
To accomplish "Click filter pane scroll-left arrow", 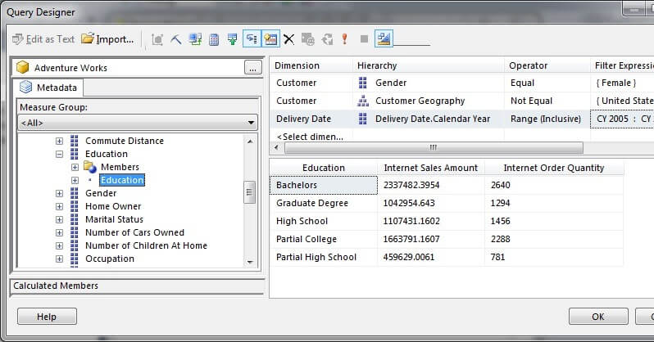I will (276, 147).
